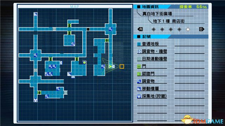
Task: Click the 普通地板 legend label
Action: tap(150, 44)
